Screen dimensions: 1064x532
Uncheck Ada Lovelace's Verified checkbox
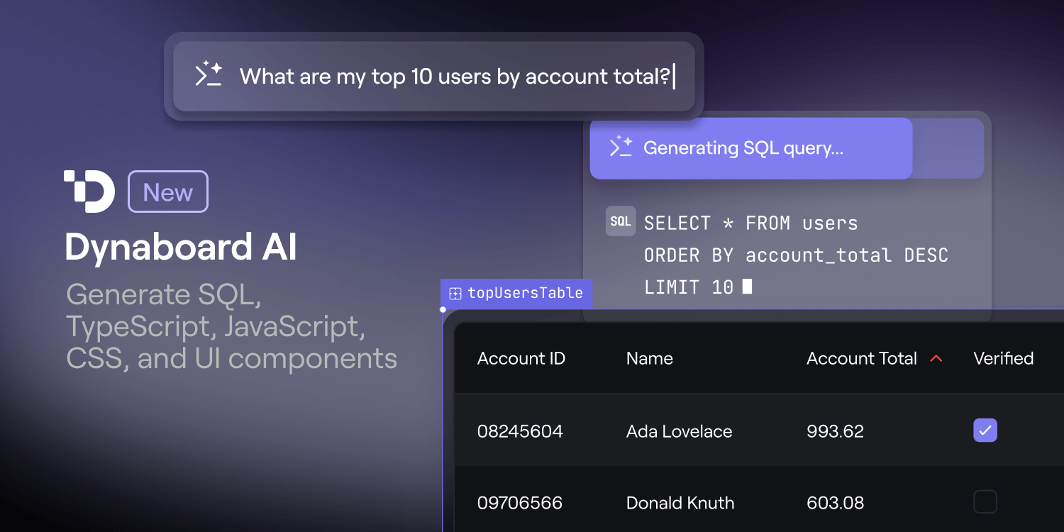pyautogui.click(x=985, y=430)
